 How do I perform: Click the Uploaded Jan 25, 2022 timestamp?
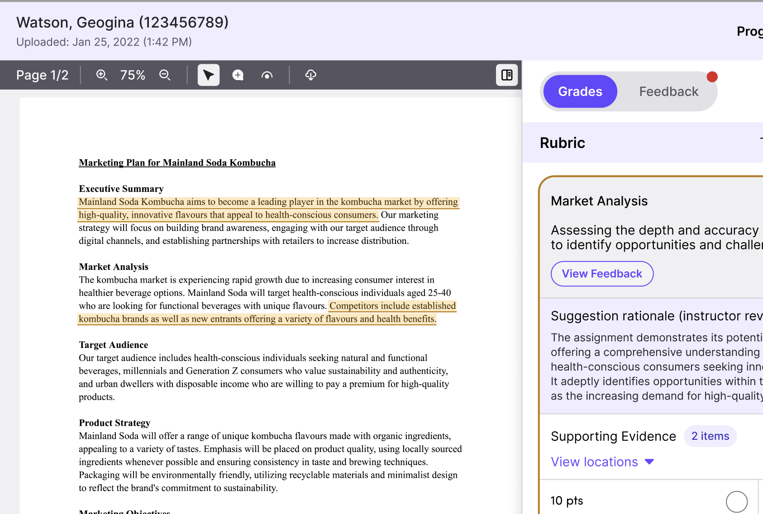(x=104, y=42)
